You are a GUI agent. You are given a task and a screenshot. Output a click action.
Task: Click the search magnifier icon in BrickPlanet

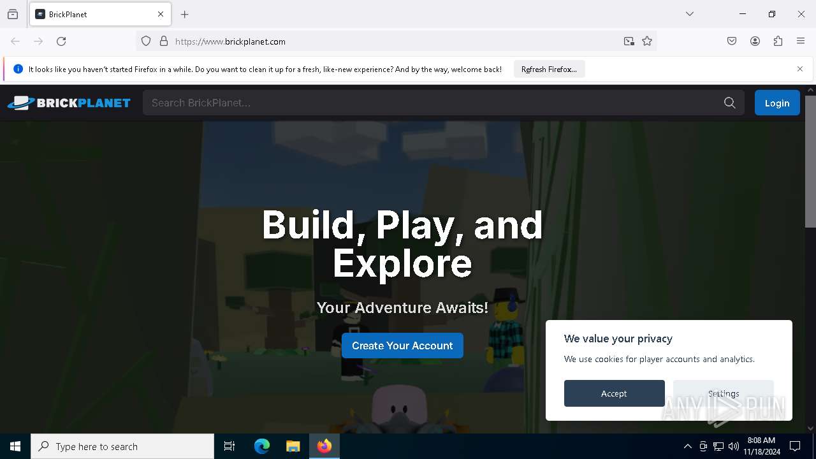click(x=730, y=103)
